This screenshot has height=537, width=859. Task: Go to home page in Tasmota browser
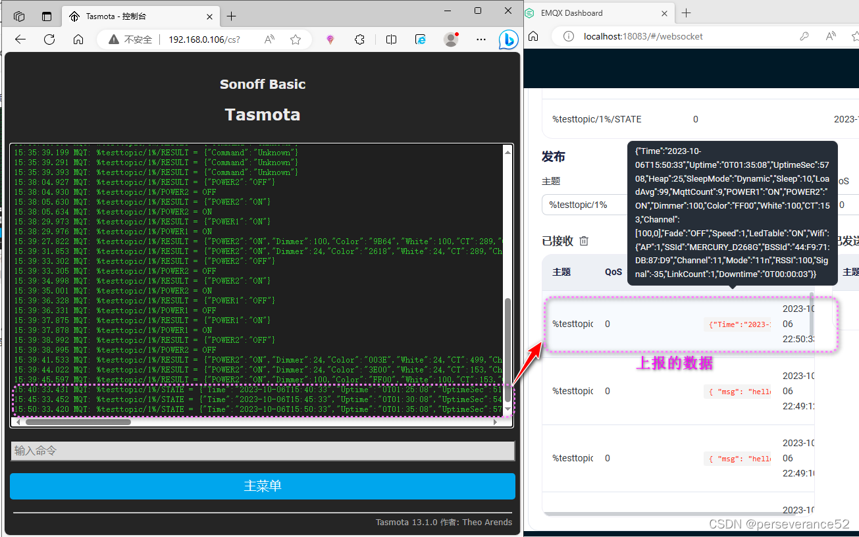[78, 39]
